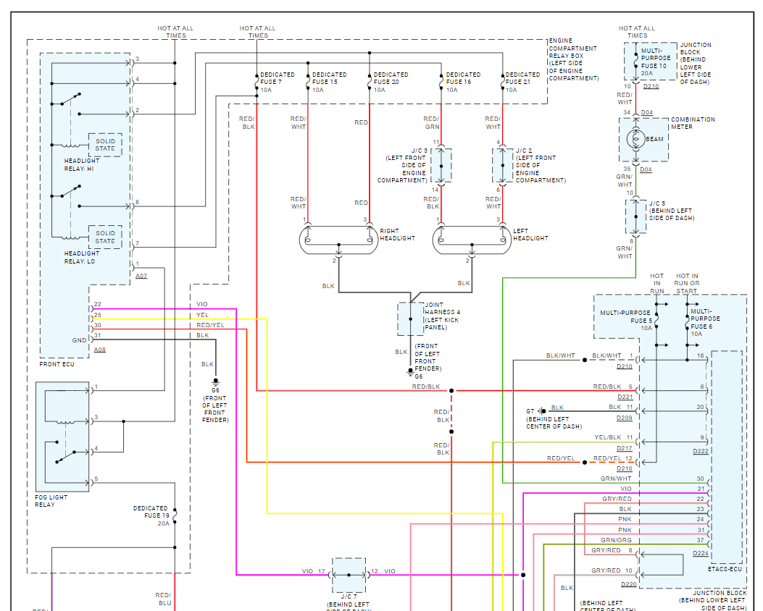Open the A08 connector reference link
The height and width of the screenshot is (611, 763).
coord(100,350)
